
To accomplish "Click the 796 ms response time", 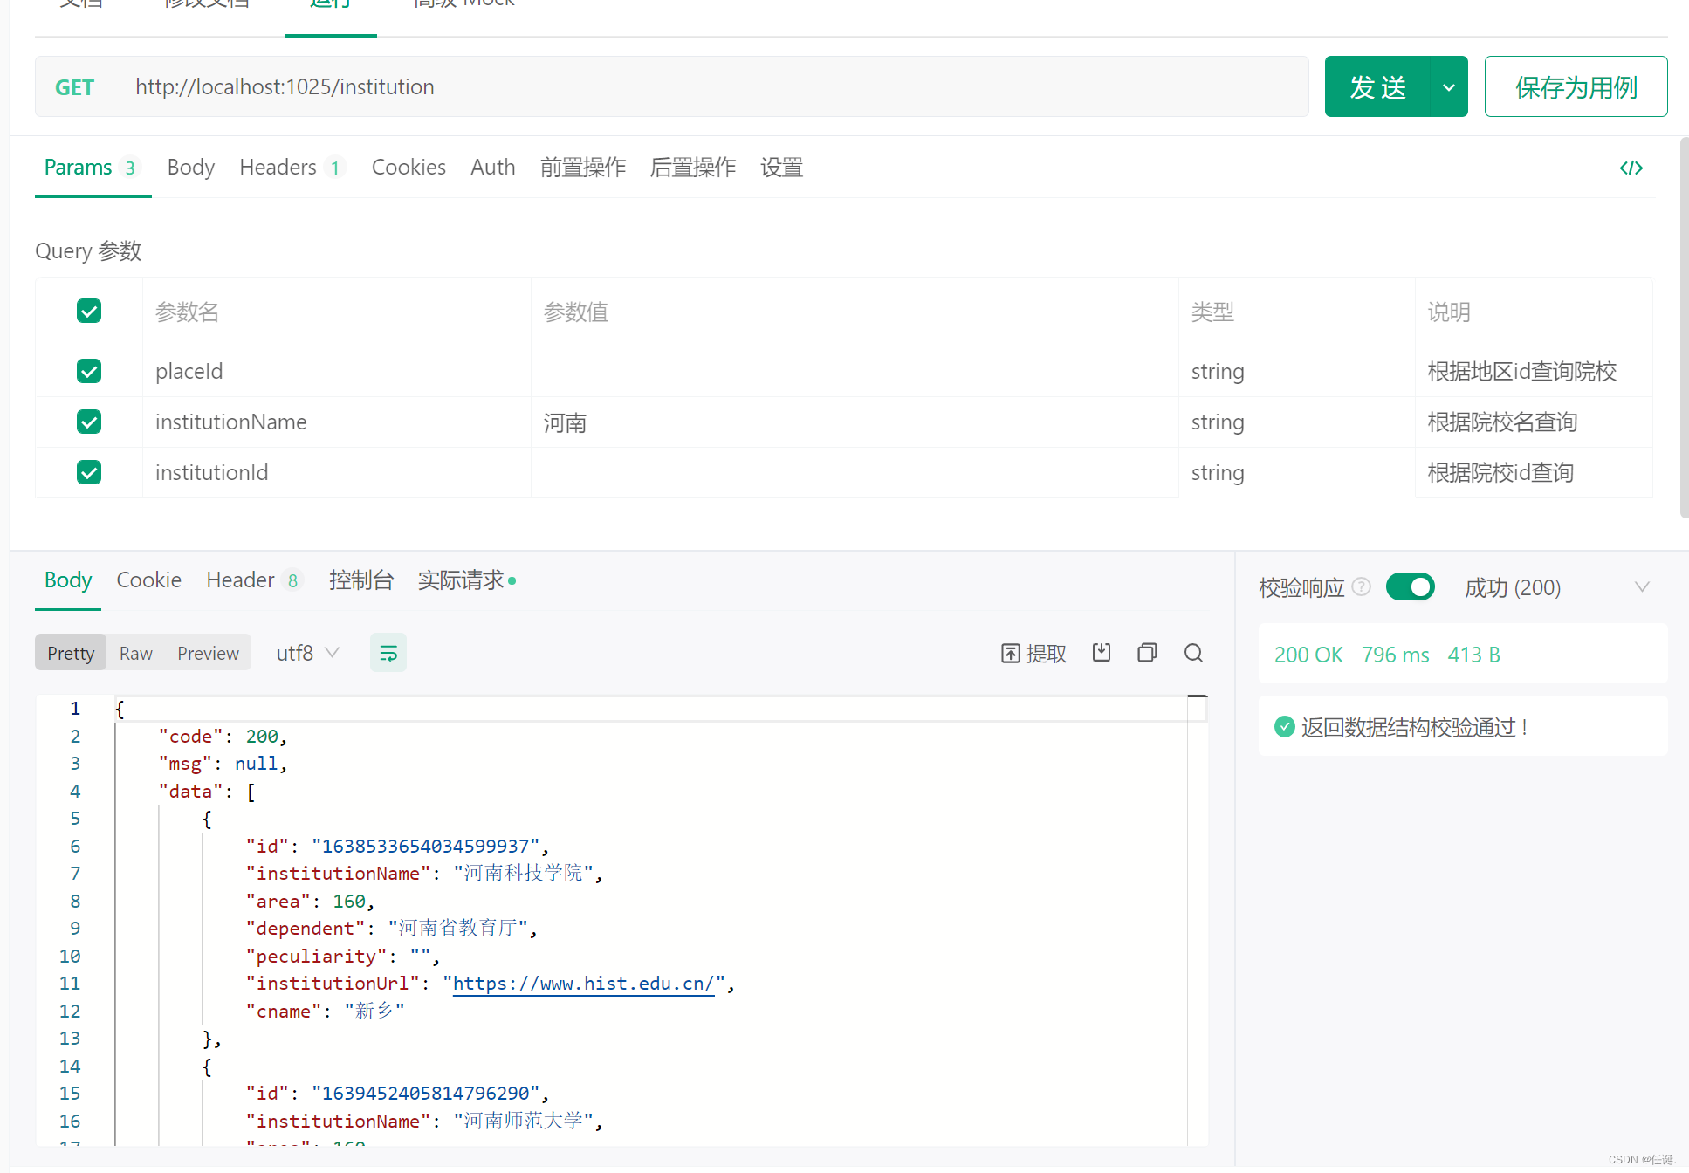I will [x=1396, y=655].
